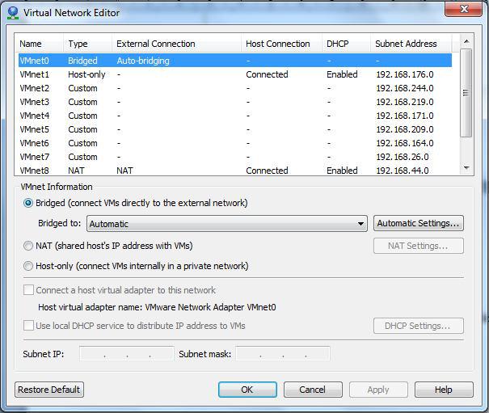Click the Host-only type cell
The width and height of the screenshot is (489, 413).
click(86, 74)
